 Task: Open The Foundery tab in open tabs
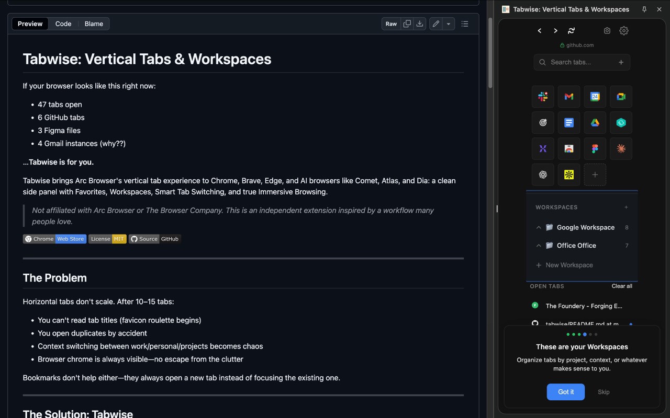pyautogui.click(x=582, y=306)
